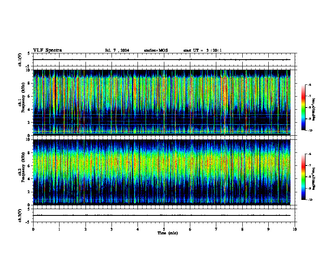Viewport: 332px width, 257px height.
Task: Click ch.1(V) axis tick label "5"
Action: tap(29, 53)
